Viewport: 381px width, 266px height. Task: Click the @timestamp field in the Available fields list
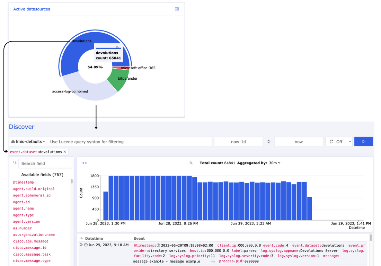(x=23, y=182)
